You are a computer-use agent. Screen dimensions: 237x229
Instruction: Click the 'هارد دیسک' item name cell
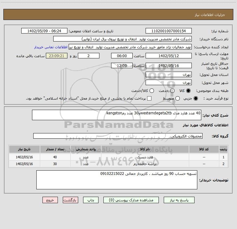click(145, 157)
